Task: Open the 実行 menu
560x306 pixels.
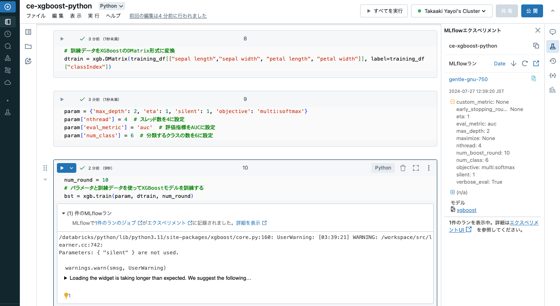Action: [x=93, y=16]
